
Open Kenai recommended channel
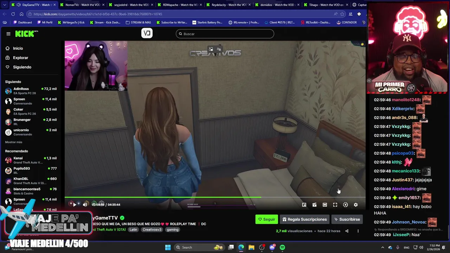(31, 160)
